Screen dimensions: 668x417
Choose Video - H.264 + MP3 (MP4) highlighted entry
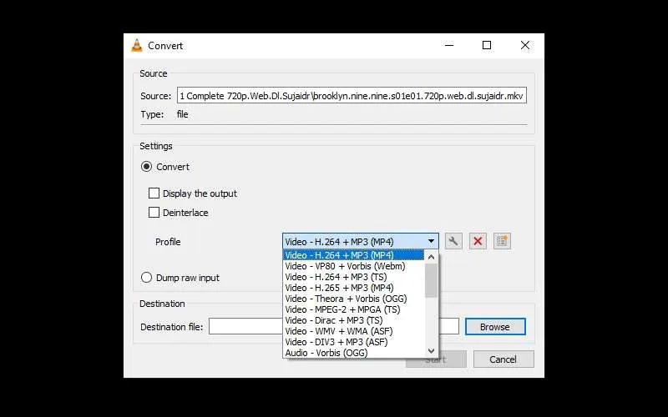(353, 255)
